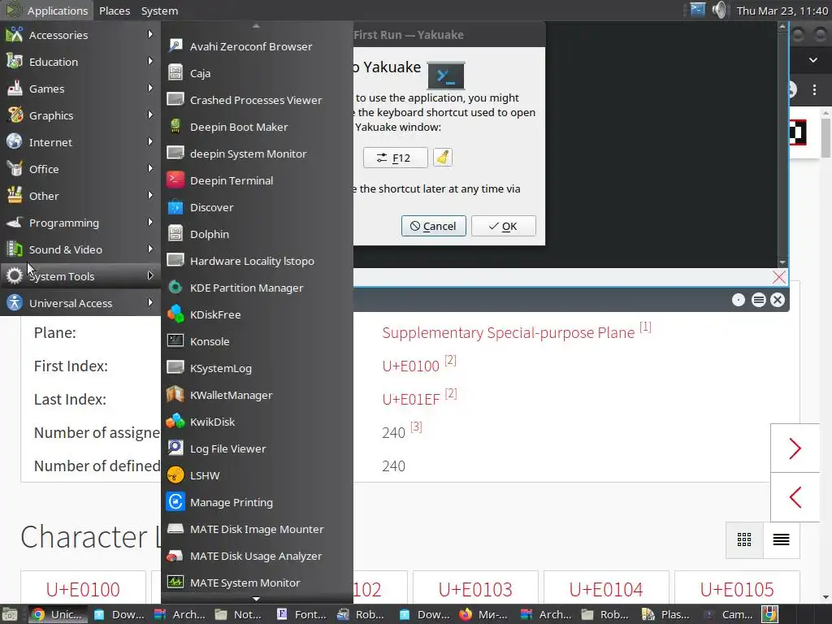Click the Chrome Unic... taskbar item
832x624 pixels.
tap(58, 614)
